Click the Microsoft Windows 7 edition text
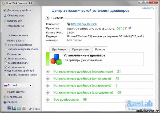This screenshot has height=113, width=160. click(105, 36)
